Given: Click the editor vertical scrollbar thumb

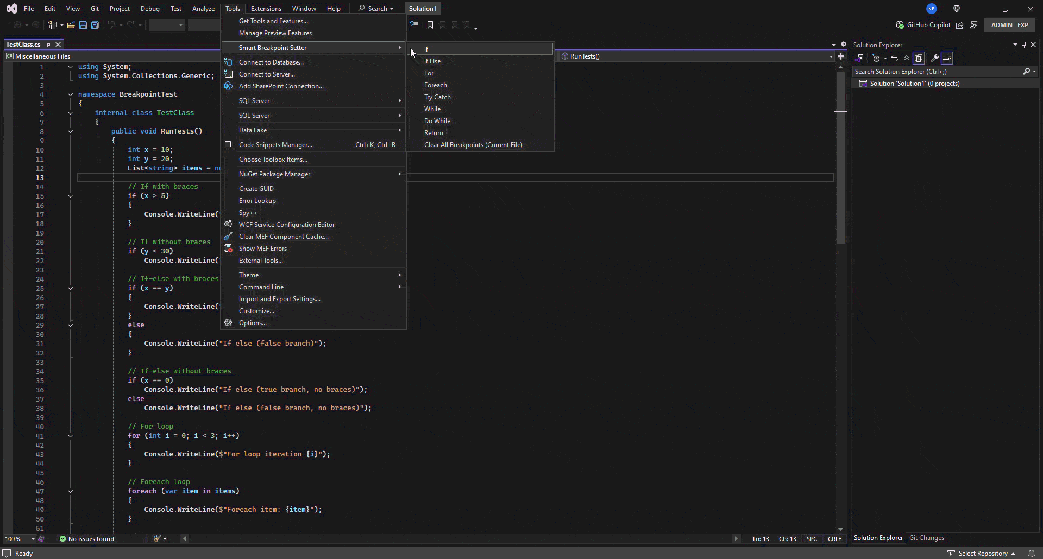Looking at the screenshot, I should 840,157.
